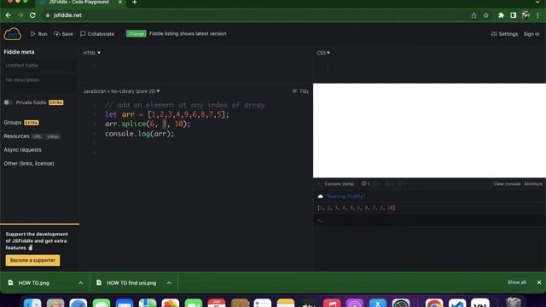Screen dimensions: 546x307
Task: Go back in browser
Action: [9, 15]
